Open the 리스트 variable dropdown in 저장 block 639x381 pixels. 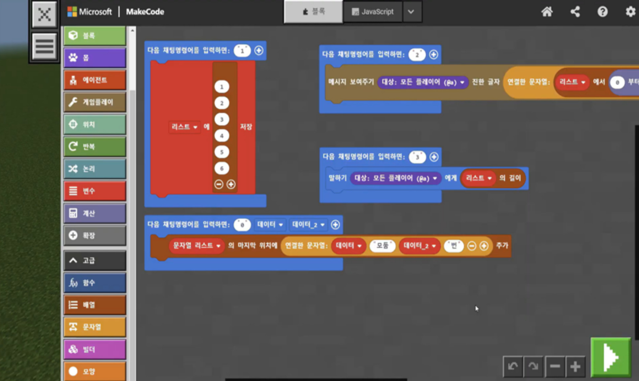pyautogui.click(x=184, y=127)
